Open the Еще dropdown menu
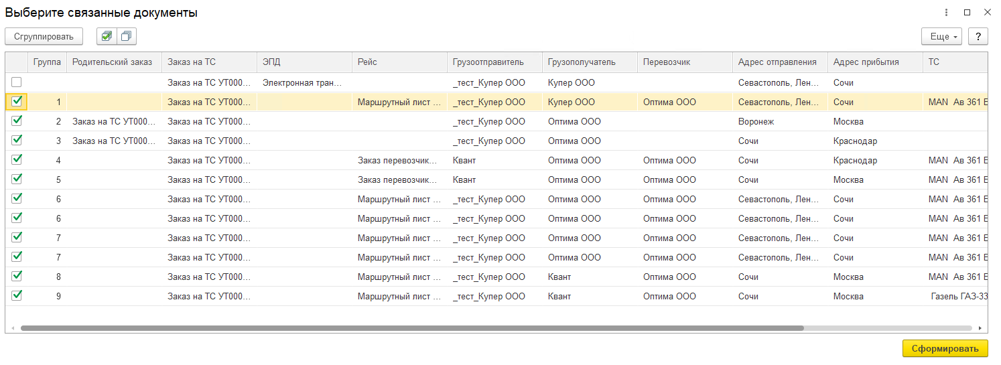Viewport: 1001px width, 365px height. (941, 36)
